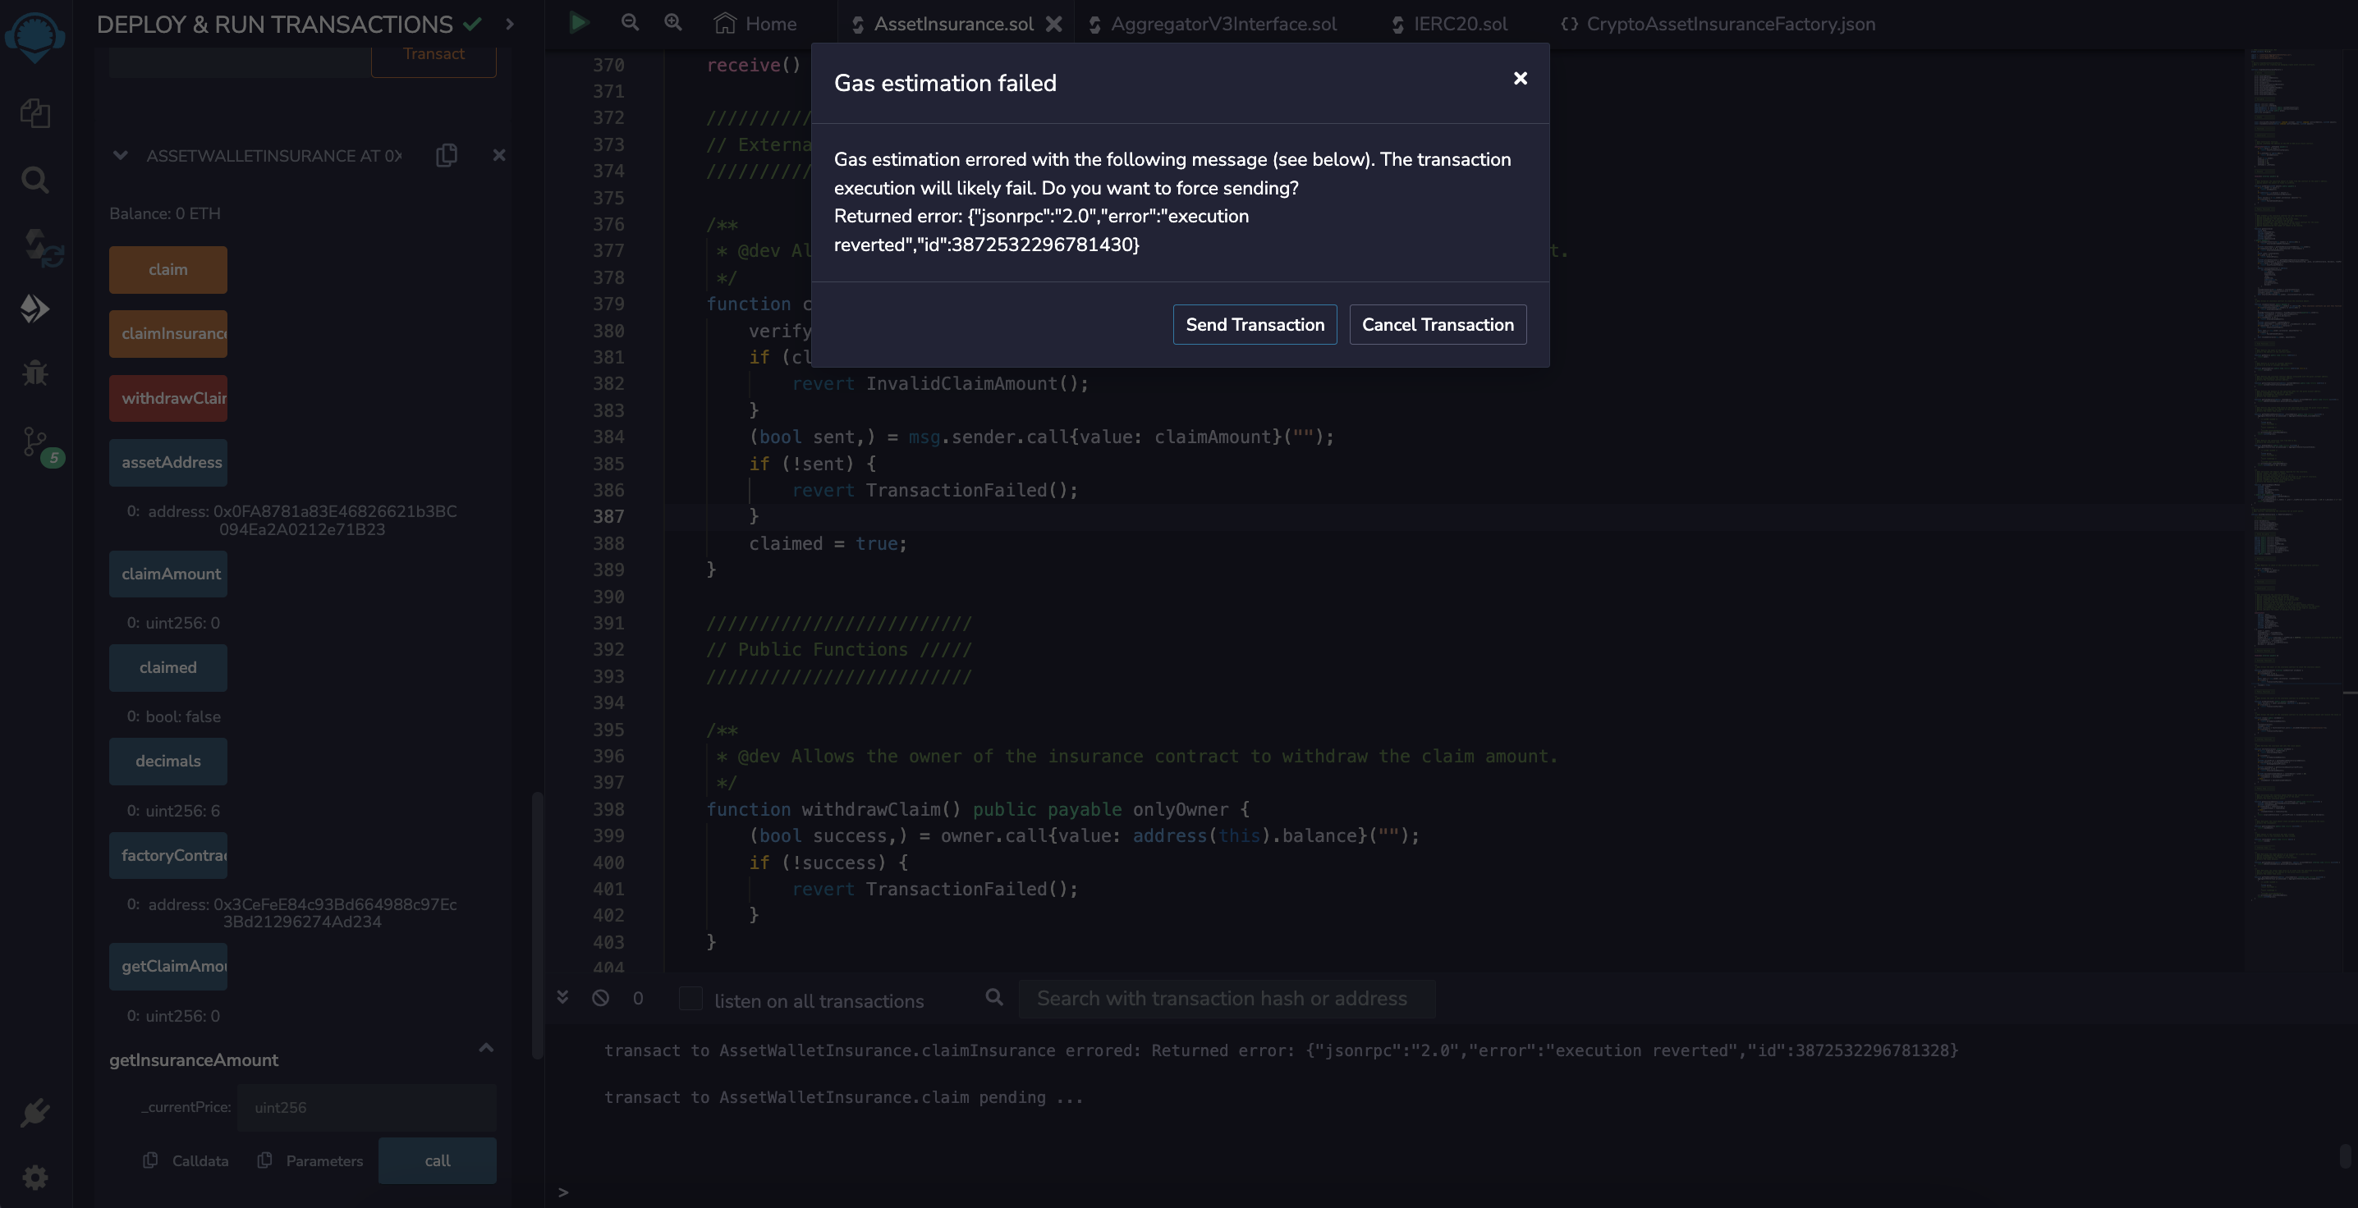Collapse the getInsuranceAmount function panel
This screenshot has width=2358, height=1208.
tap(486, 1048)
